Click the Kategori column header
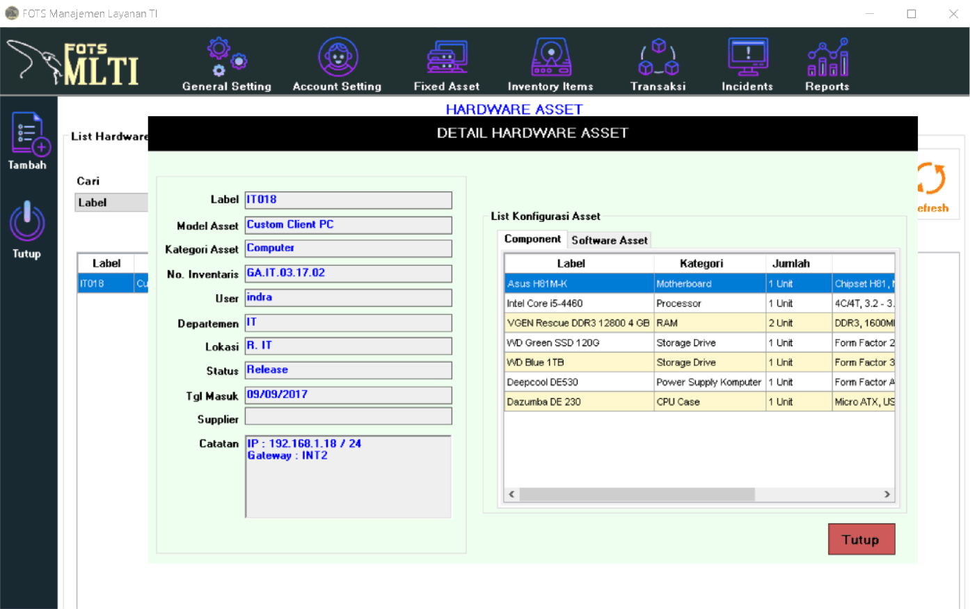Image resolution: width=970 pixels, height=609 pixels. coord(701,264)
